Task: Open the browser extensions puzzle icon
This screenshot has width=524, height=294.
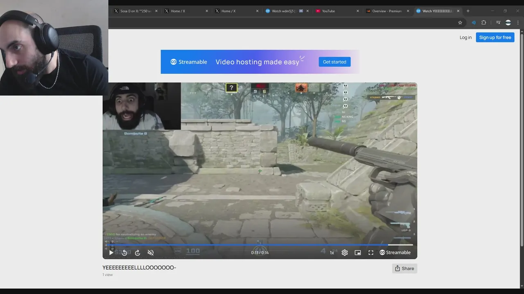Action: pyautogui.click(x=483, y=22)
